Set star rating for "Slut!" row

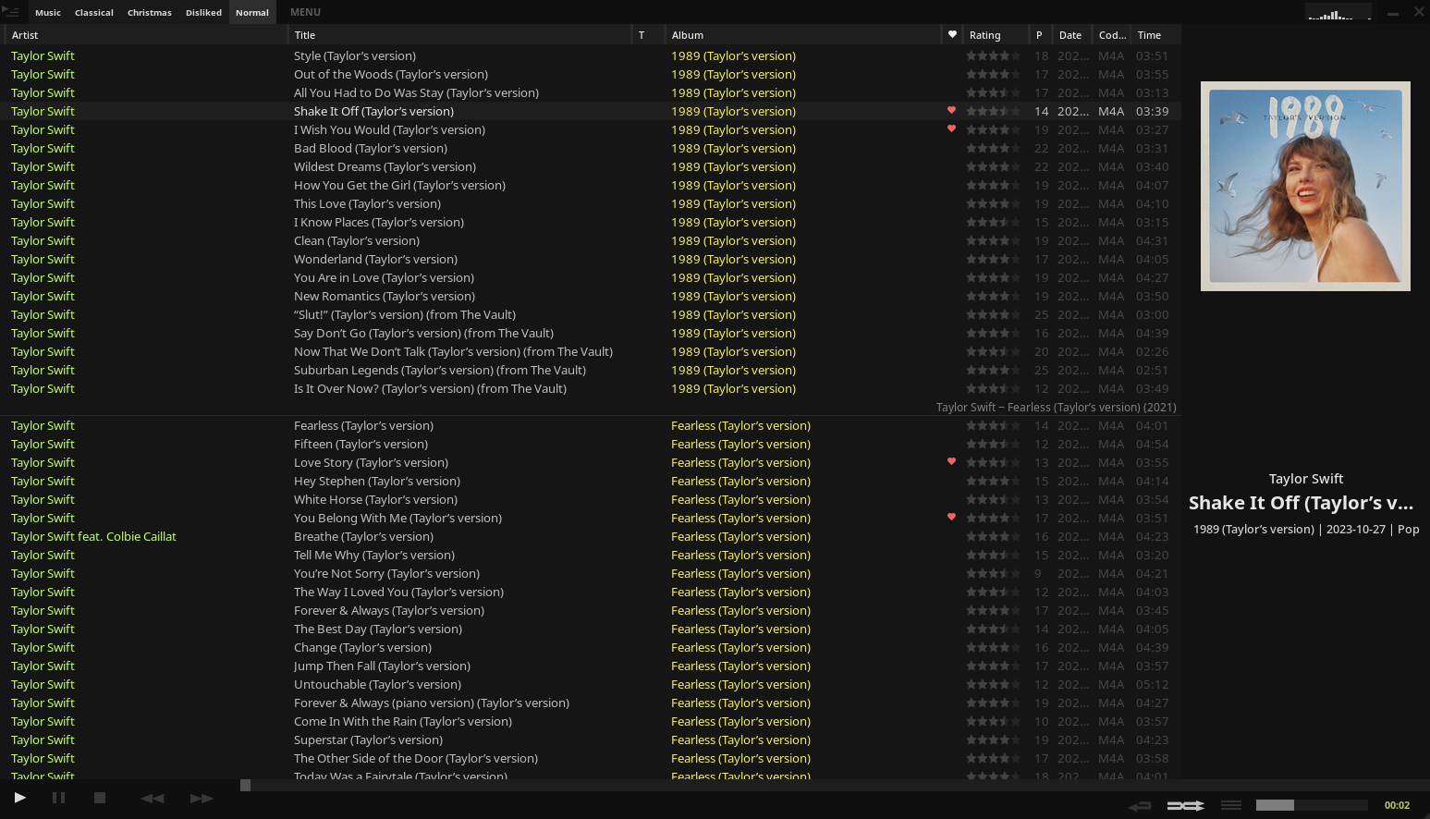coord(994,314)
